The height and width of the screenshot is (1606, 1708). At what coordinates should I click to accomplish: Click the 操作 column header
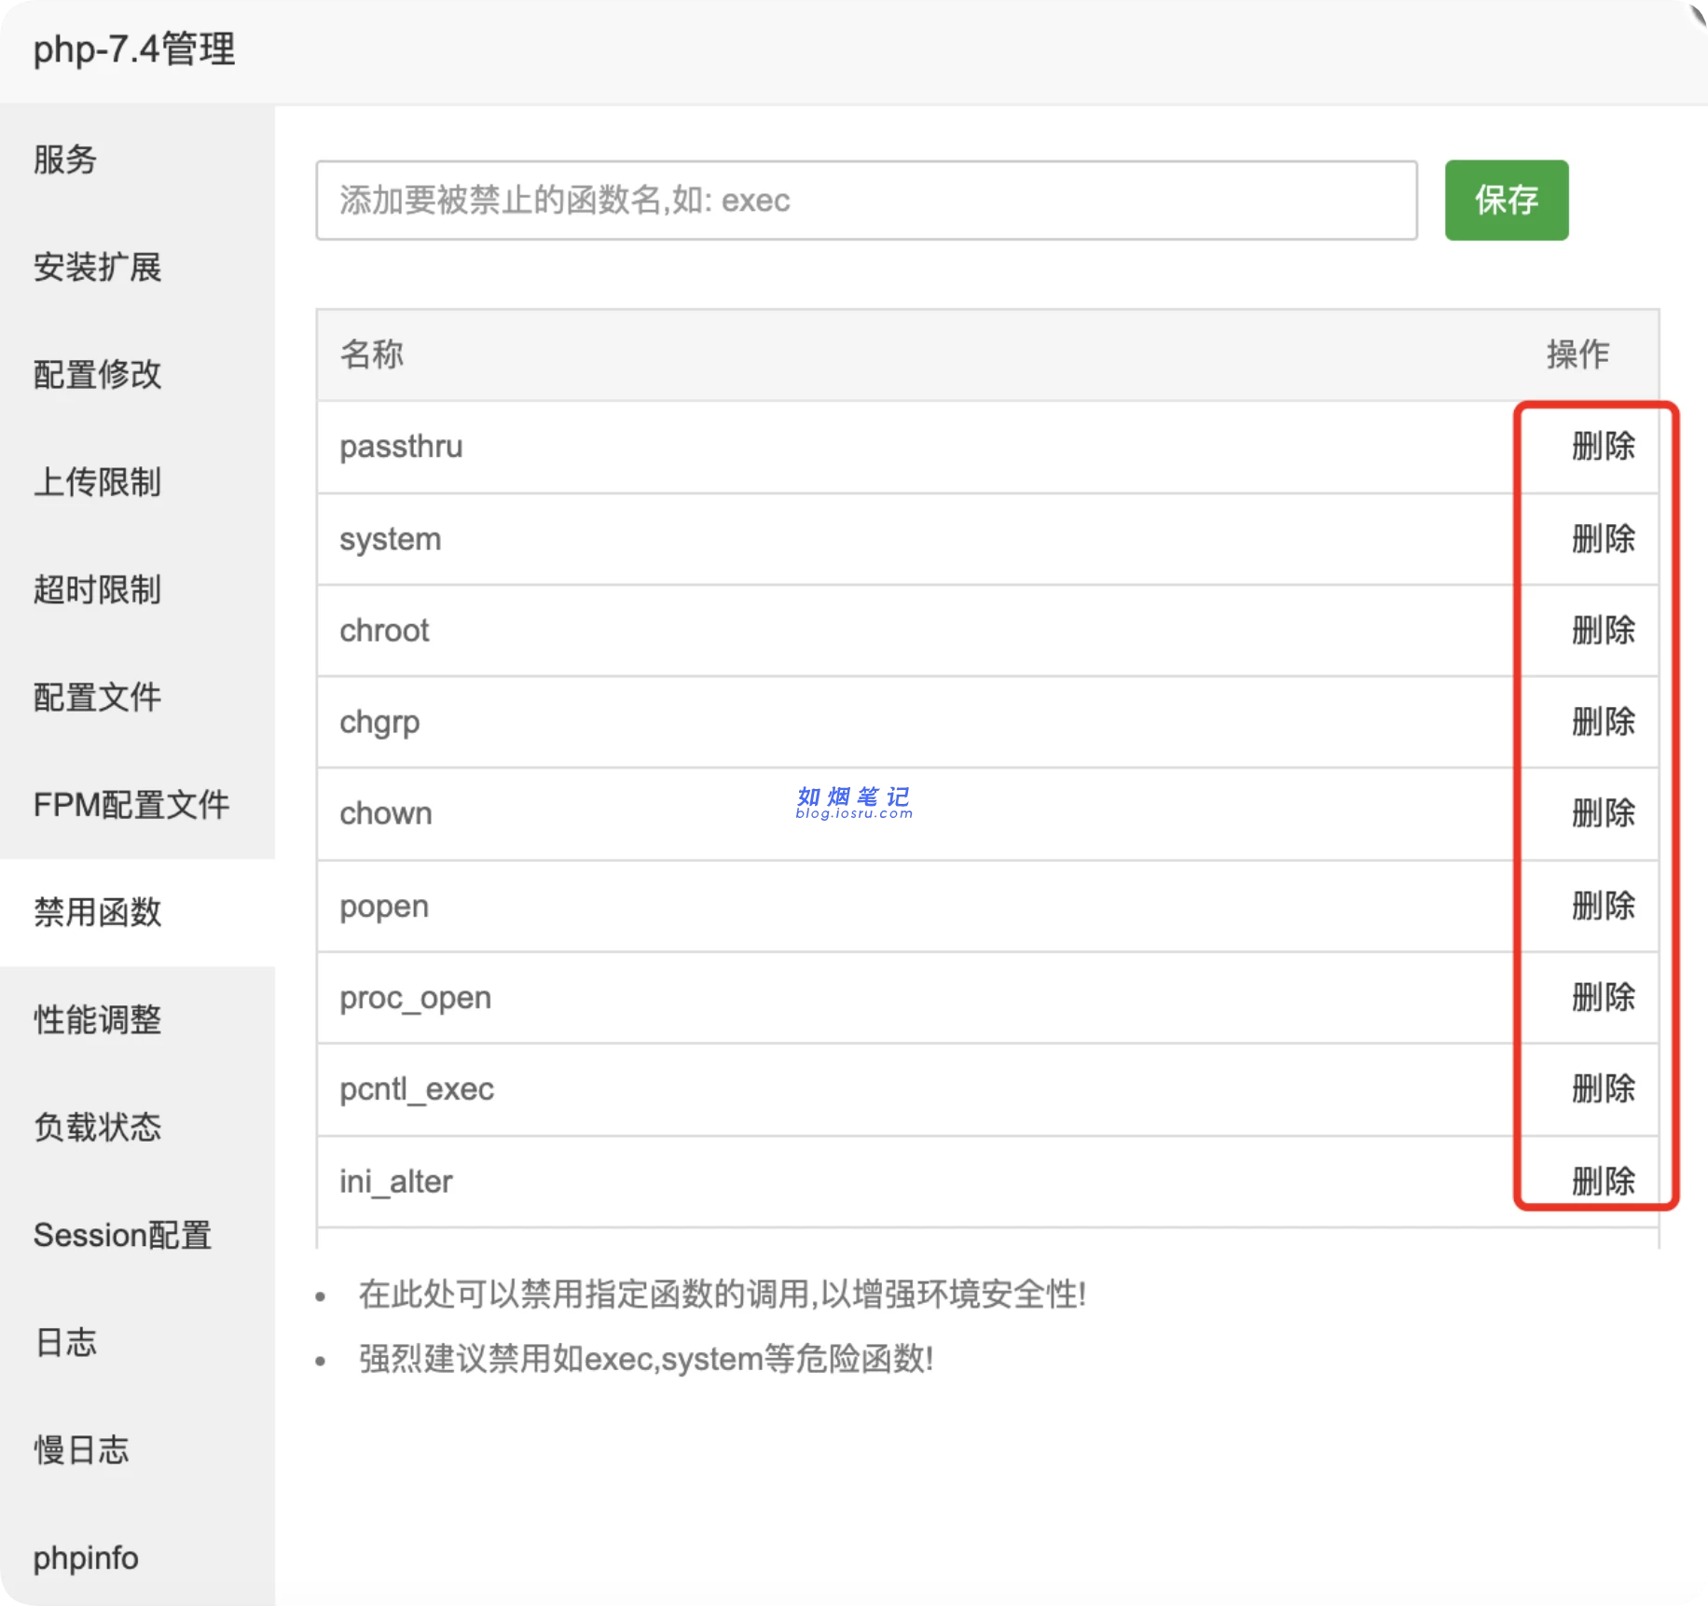[x=1577, y=354]
